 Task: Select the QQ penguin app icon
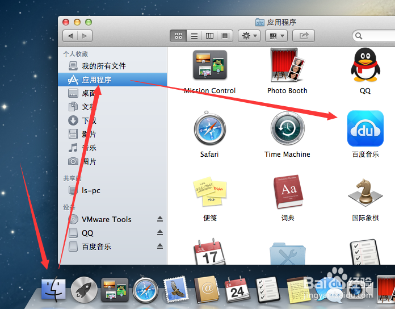click(365, 65)
